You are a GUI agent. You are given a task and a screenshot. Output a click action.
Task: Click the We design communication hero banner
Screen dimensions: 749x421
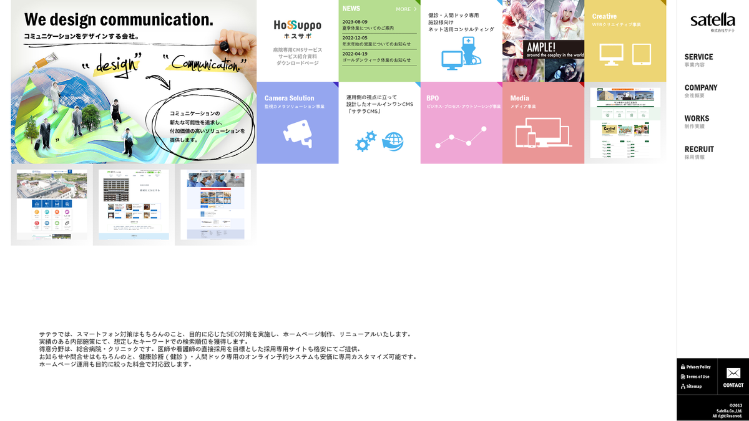(134, 82)
